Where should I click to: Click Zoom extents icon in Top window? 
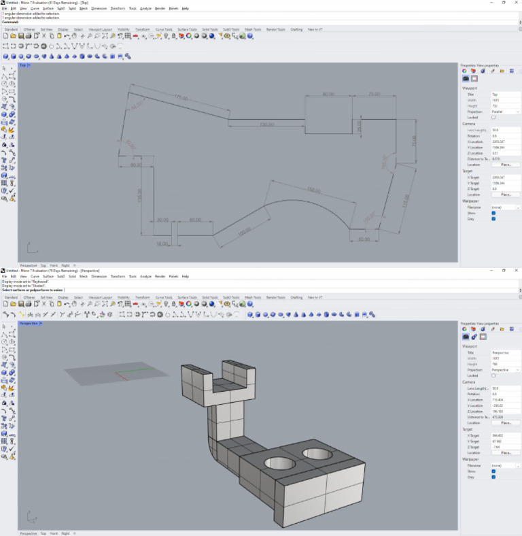click(x=105, y=36)
